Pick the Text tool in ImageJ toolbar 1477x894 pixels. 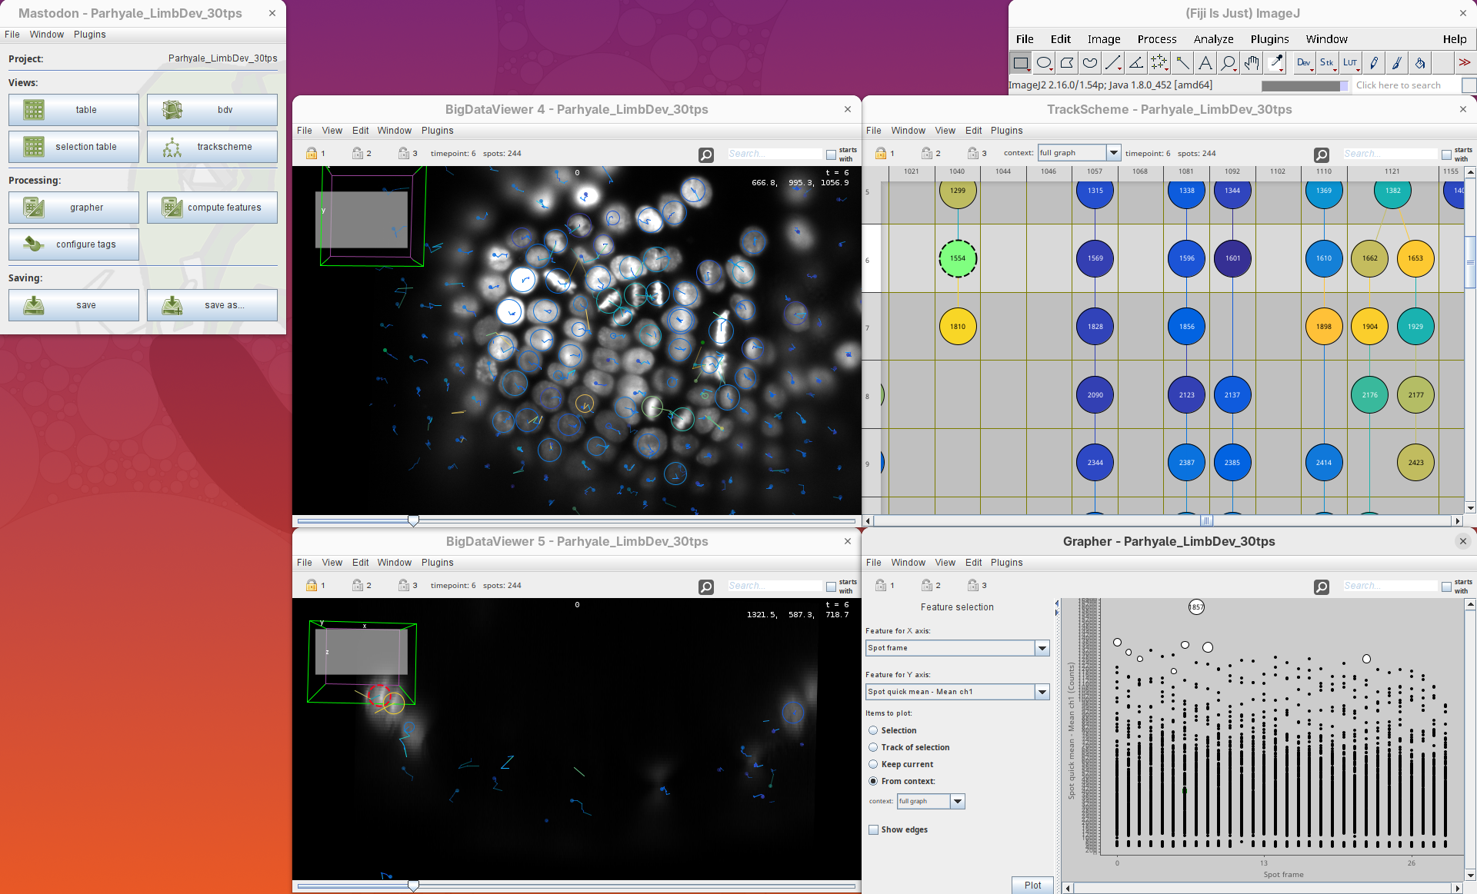click(1205, 63)
